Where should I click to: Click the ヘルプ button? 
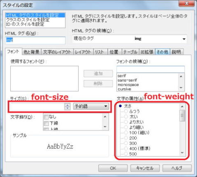(x=177, y=168)
